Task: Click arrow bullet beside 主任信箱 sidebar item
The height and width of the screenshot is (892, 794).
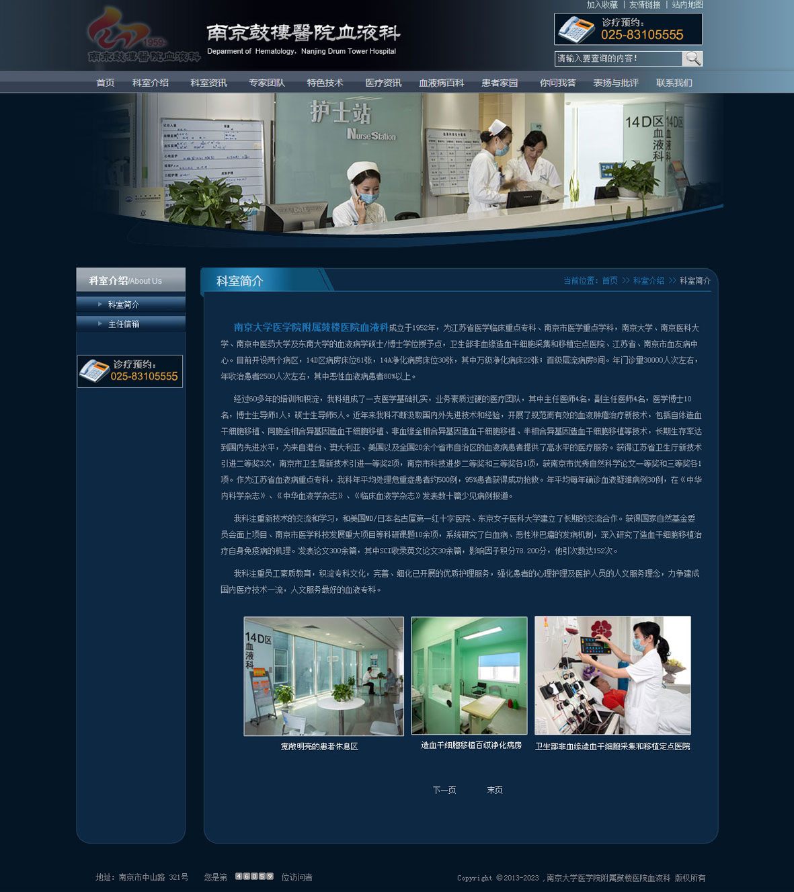Action: point(100,324)
